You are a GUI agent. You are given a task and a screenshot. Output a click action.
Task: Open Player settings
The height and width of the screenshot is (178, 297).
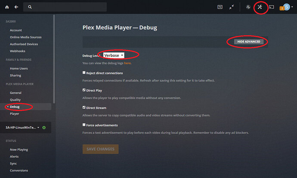point(14,114)
